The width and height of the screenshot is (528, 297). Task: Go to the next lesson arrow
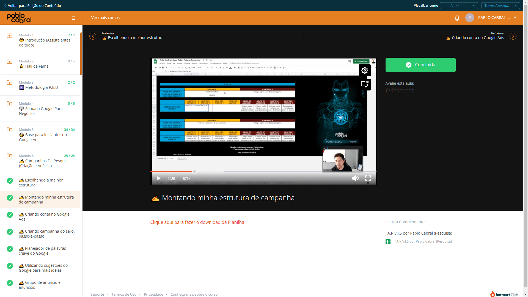(x=513, y=36)
